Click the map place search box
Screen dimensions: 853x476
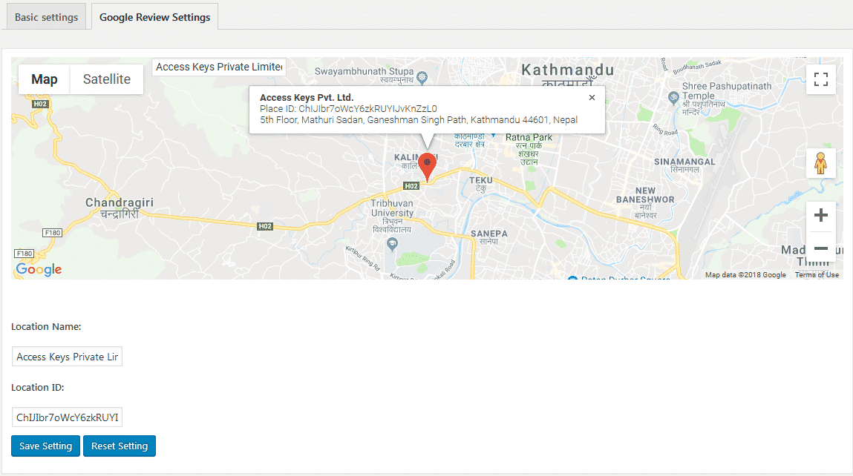tap(219, 67)
